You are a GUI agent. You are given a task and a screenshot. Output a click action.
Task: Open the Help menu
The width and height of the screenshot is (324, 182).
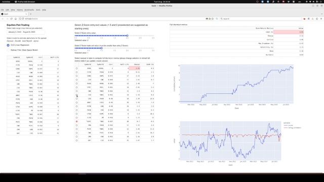coord(44,10)
